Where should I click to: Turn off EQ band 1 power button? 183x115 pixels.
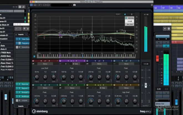(33, 61)
